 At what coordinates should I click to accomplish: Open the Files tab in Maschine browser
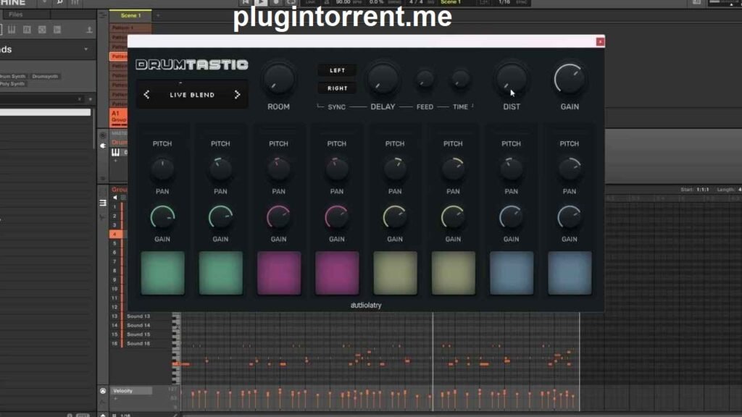tap(16, 14)
